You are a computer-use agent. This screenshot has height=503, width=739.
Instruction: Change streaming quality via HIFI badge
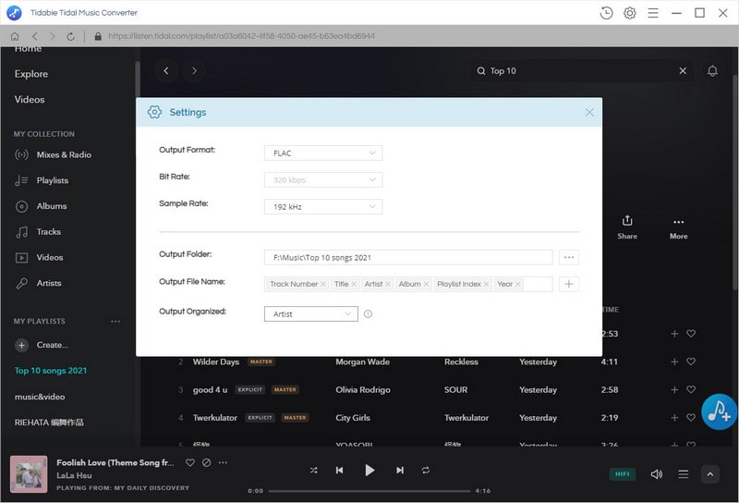tap(622, 474)
